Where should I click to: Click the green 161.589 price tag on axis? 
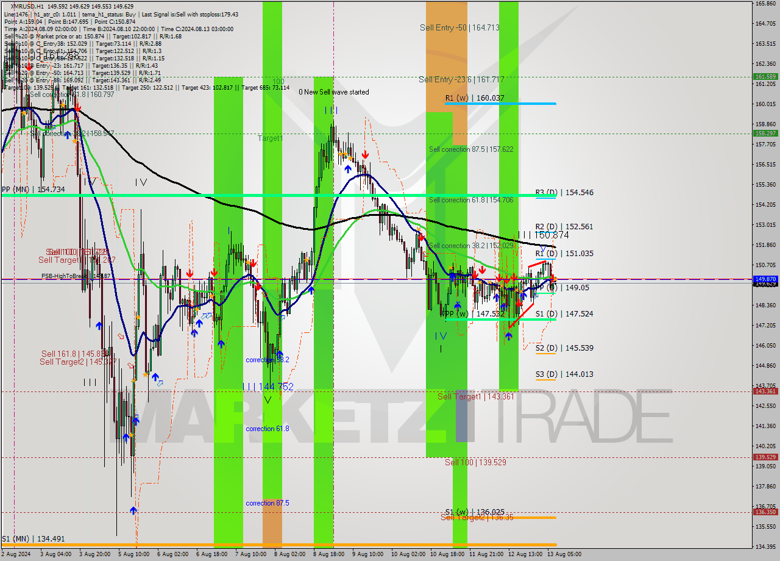(765, 76)
